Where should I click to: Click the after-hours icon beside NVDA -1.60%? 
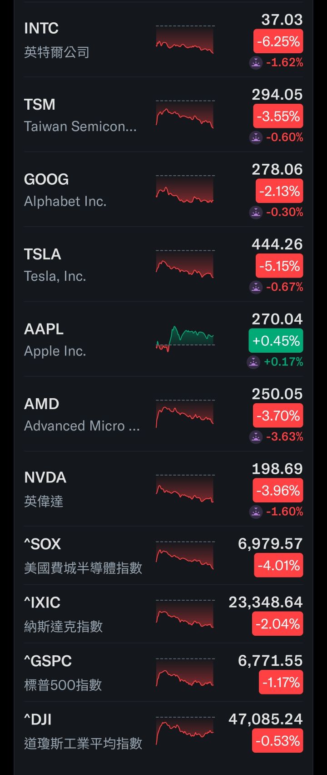[x=256, y=512]
